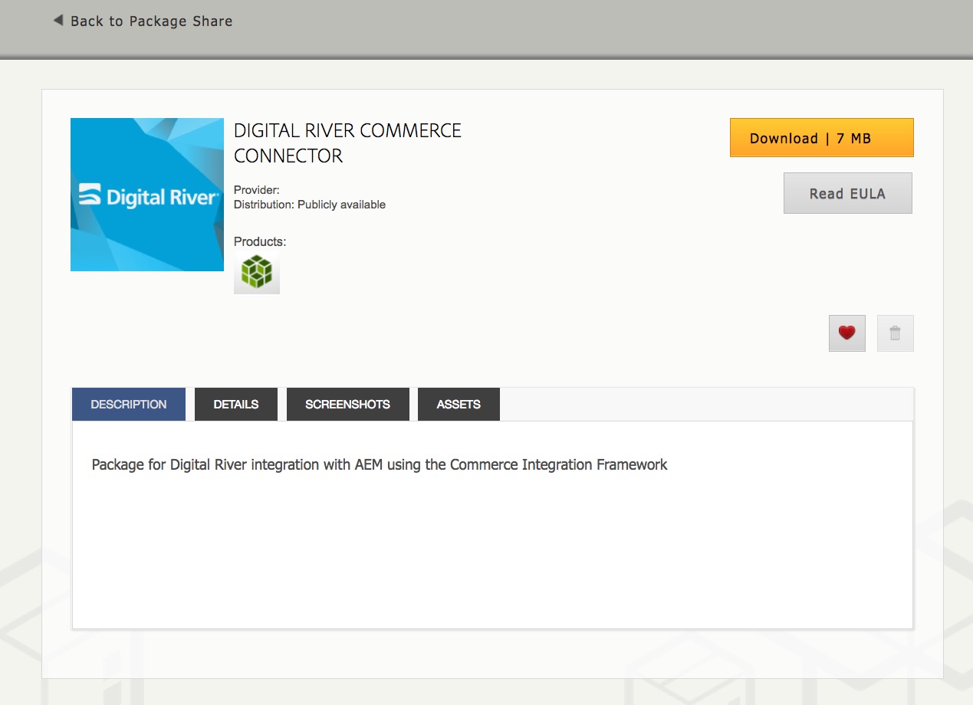The image size is (973, 705).
Task: Switch to the Description tab
Action: tap(129, 404)
